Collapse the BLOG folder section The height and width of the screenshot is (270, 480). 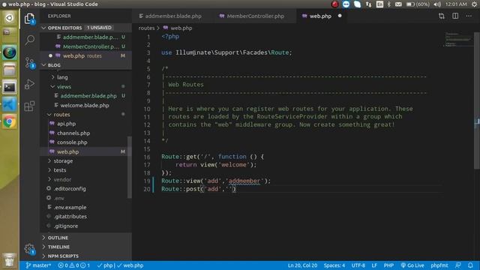pos(44,65)
